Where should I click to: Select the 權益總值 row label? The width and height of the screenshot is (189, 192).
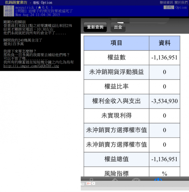(x=116, y=159)
